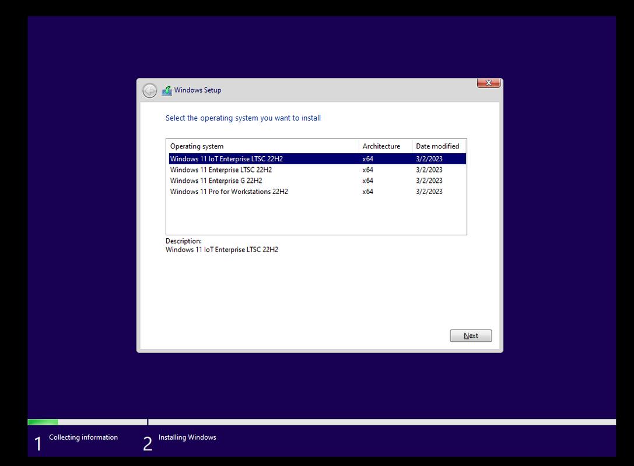Select Windows 11 IoT Enterprise LTSC 22H2
Screen dimensions: 634x466
317,158
